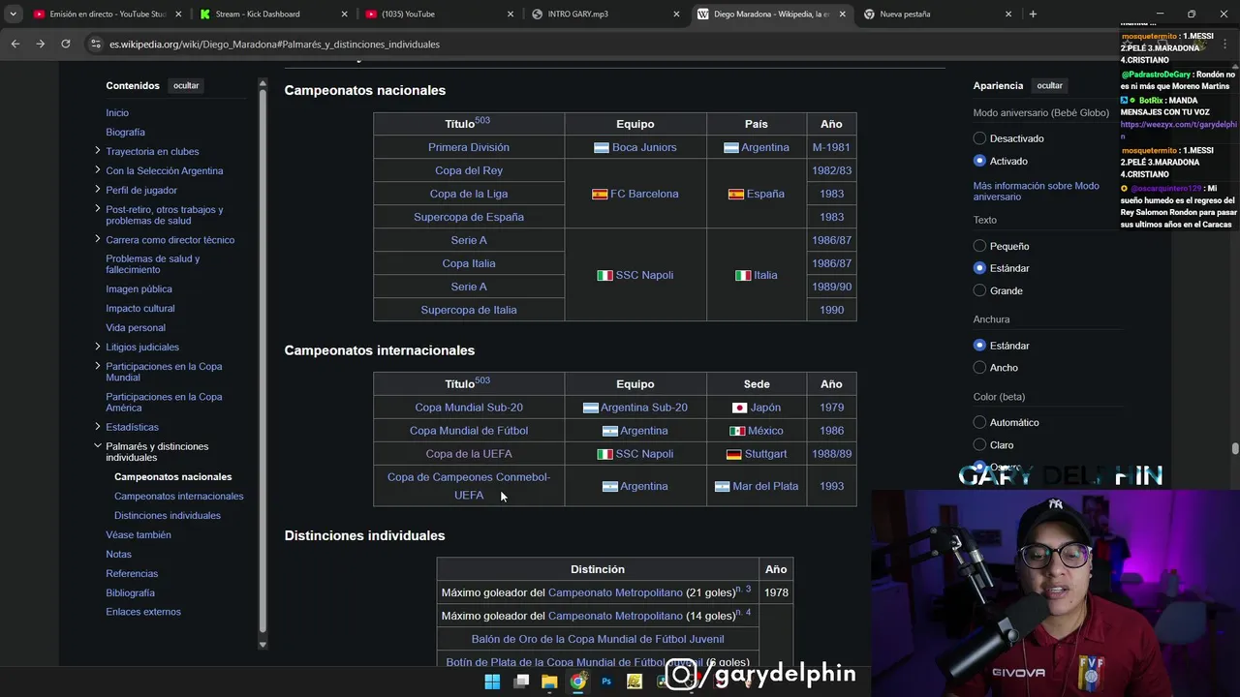Expand Carrera como director técnico section
Screen dimensions: 1240x697
click(97, 239)
